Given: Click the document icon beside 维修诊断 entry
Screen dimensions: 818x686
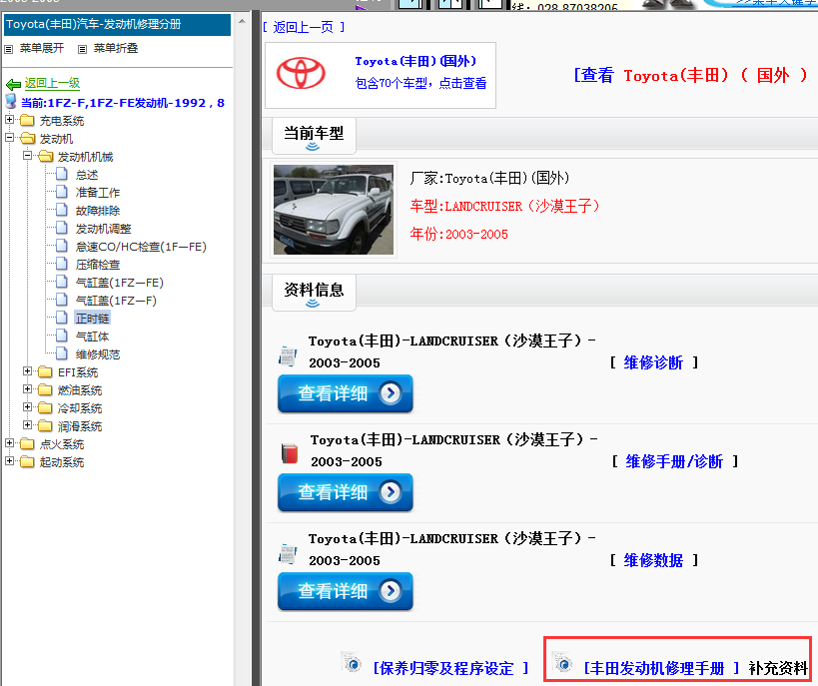Looking at the screenshot, I should pos(288,355).
